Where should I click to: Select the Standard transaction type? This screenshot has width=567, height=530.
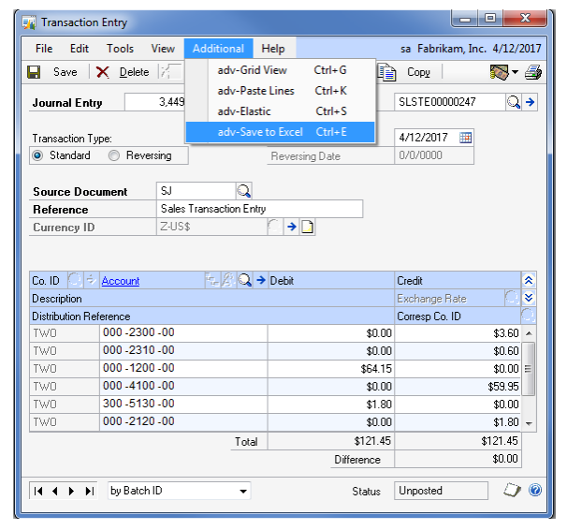[37, 155]
